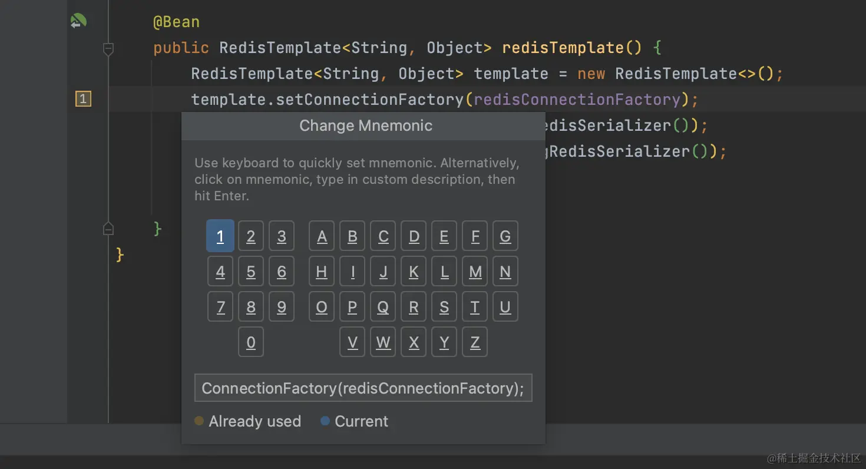Use letter Z for the mnemonic

click(475, 342)
